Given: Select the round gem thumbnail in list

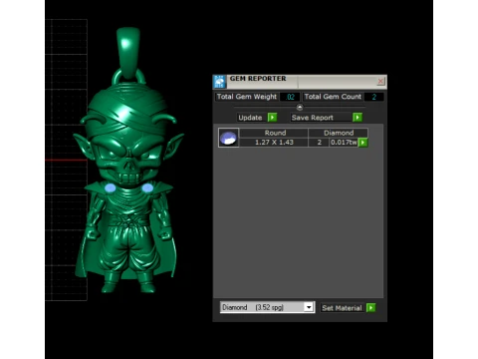Looking at the screenshot, I should (x=229, y=138).
